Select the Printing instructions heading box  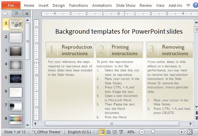[119, 50]
